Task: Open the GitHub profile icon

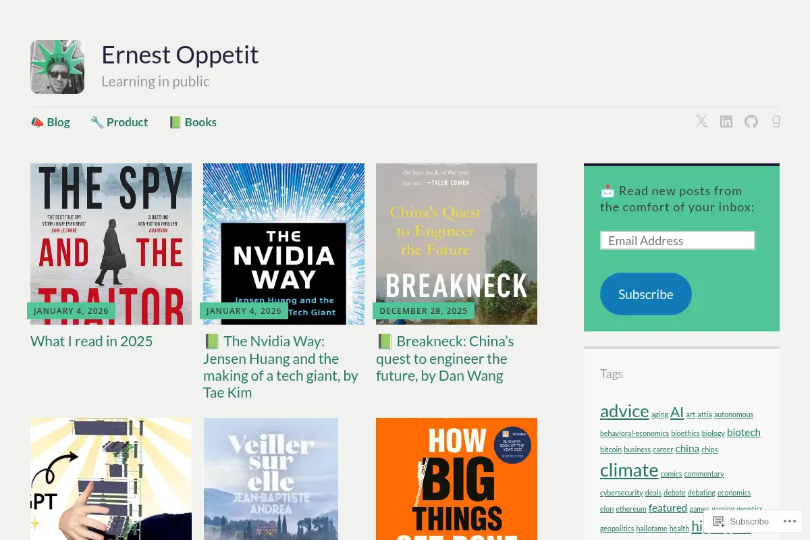Action: pyautogui.click(x=751, y=122)
